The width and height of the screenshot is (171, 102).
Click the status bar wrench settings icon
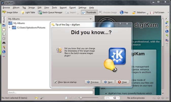42,98
